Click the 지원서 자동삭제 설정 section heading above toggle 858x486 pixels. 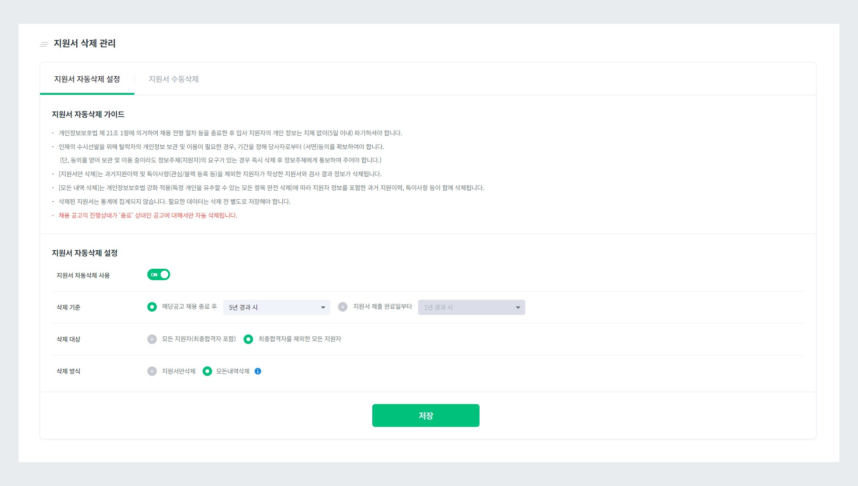pyautogui.click(x=85, y=253)
